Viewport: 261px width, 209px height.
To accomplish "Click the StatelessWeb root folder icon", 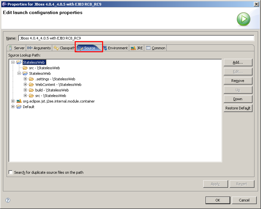I will point(19,62).
